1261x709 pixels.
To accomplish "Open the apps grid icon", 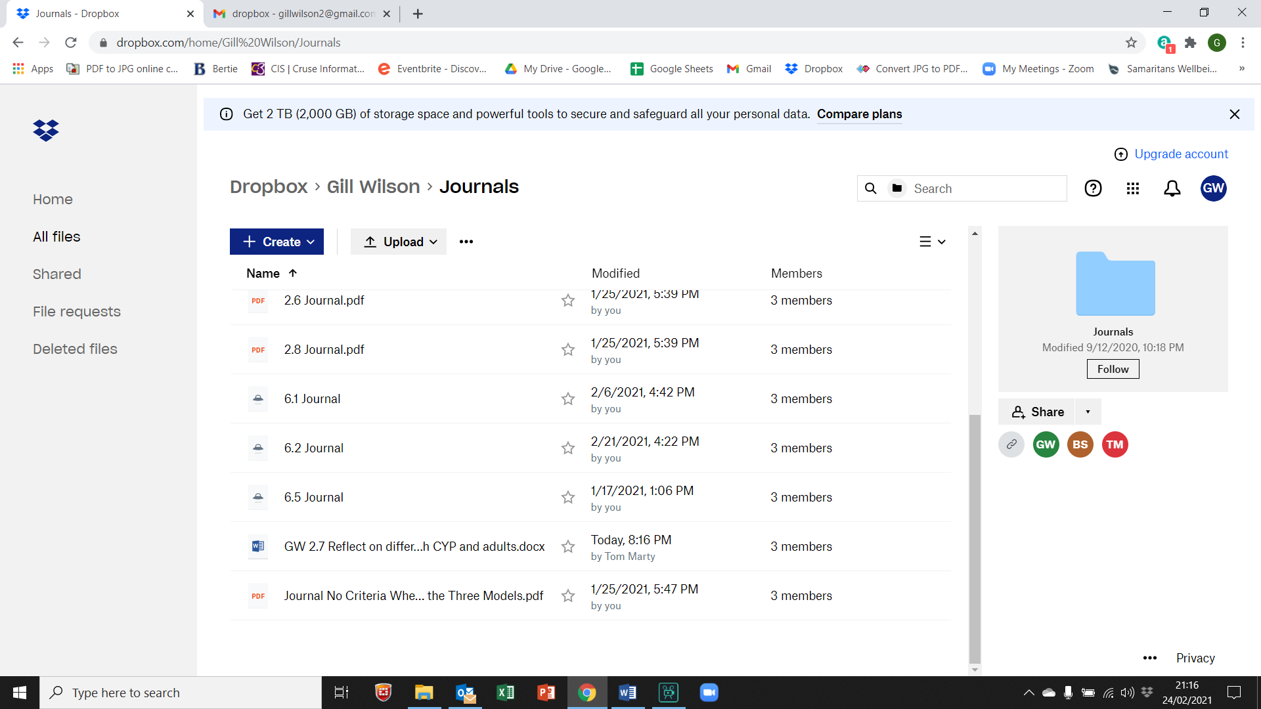I will [1132, 188].
